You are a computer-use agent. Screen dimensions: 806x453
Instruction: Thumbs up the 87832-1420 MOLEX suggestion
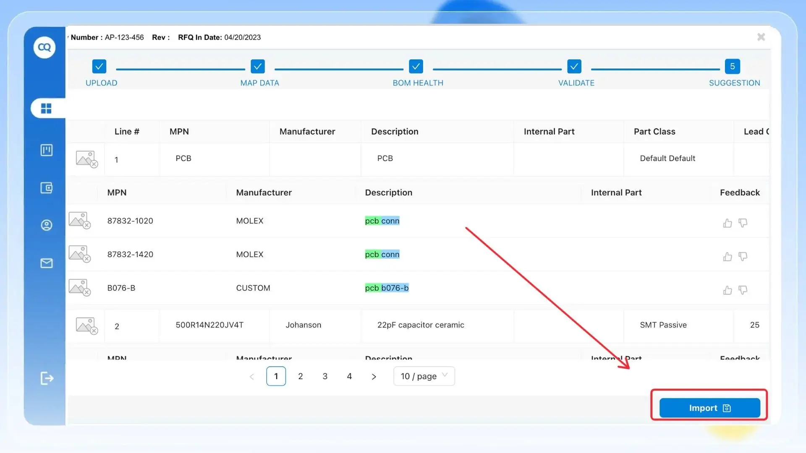[727, 257]
